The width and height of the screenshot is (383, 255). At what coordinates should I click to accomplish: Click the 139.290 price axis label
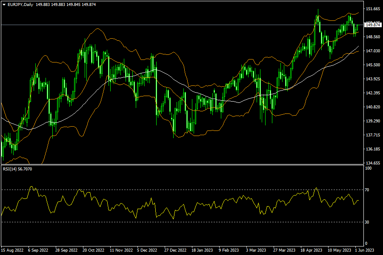[373, 121]
